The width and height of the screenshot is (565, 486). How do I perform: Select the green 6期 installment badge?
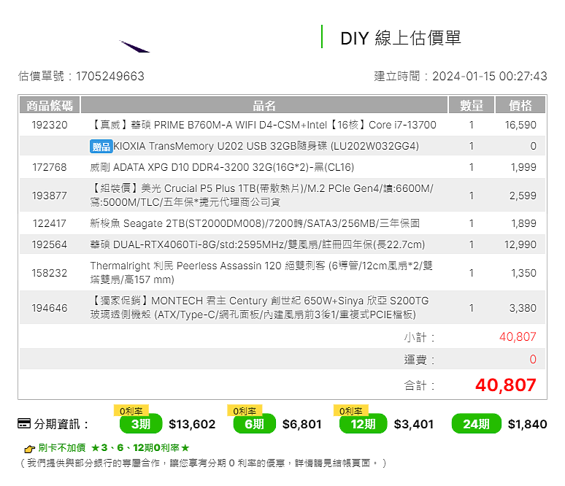pyautogui.click(x=254, y=424)
